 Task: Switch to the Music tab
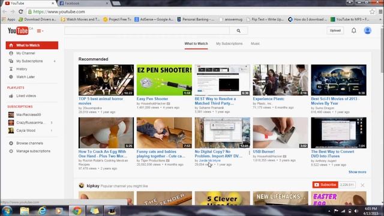tap(255, 44)
